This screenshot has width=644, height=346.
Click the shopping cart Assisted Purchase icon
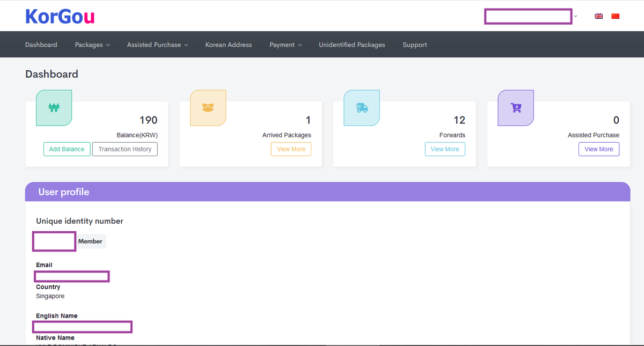click(516, 108)
